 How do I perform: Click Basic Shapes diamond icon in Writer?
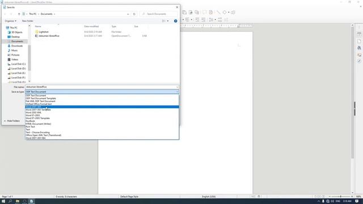[x=225, y=12]
